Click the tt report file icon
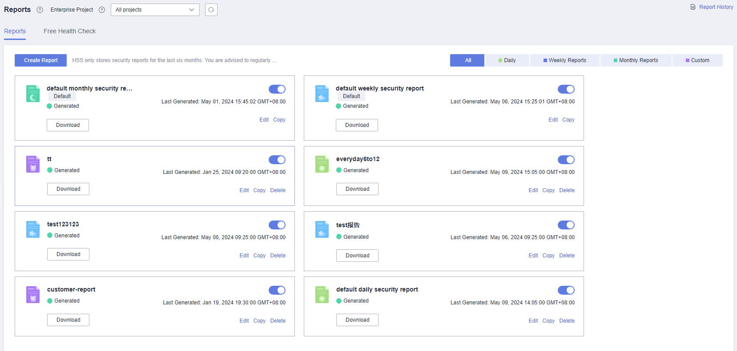 click(33, 164)
